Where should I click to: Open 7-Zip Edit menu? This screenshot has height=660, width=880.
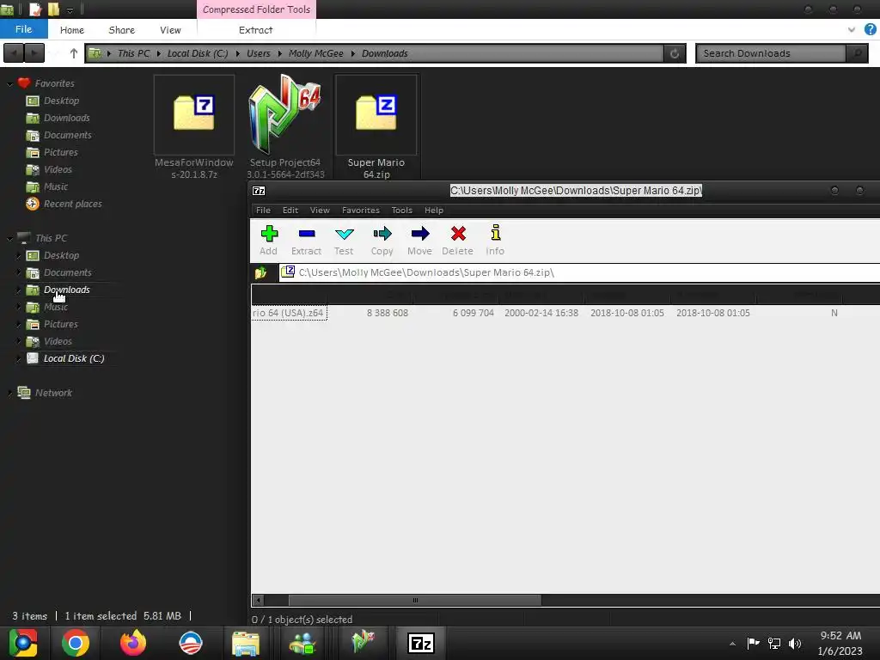click(290, 210)
